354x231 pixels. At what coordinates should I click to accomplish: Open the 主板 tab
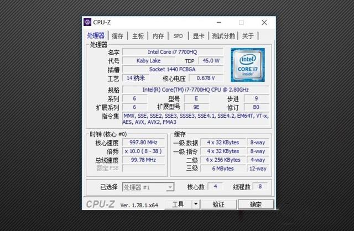click(138, 36)
